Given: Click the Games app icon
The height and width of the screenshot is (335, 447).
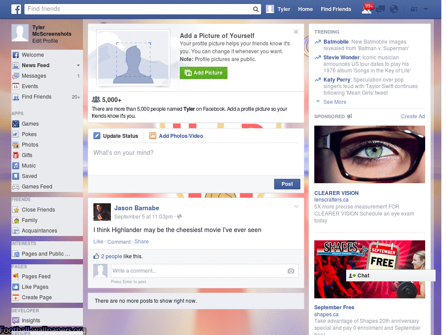Looking at the screenshot, I should coord(16,124).
